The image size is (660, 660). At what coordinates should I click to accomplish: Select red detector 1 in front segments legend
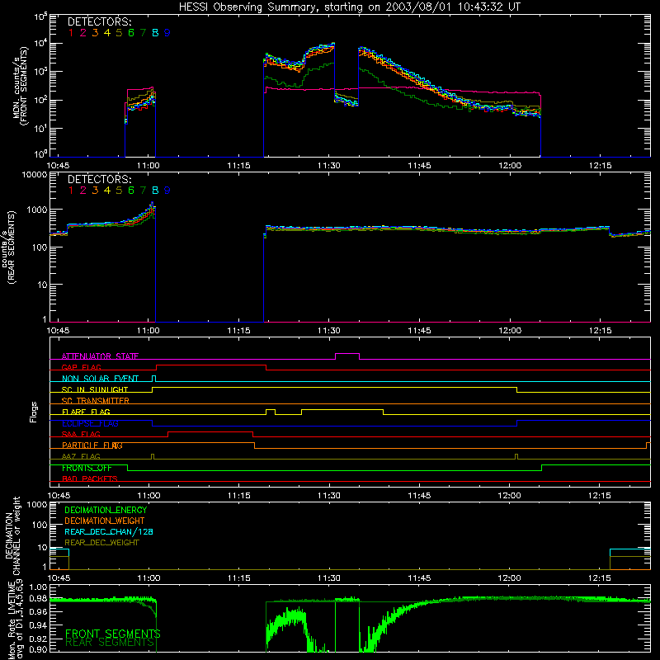pyautogui.click(x=71, y=33)
